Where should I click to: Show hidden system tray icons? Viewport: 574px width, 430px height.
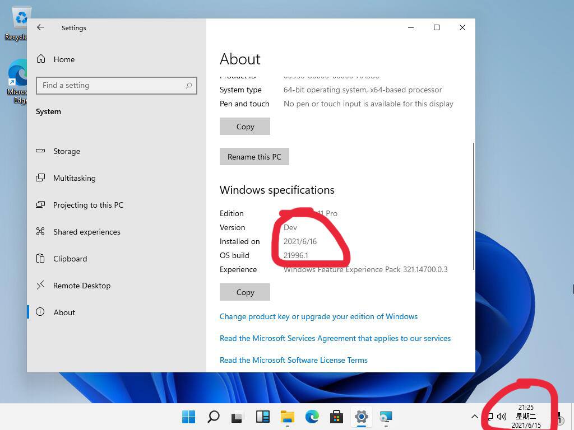[474, 417]
